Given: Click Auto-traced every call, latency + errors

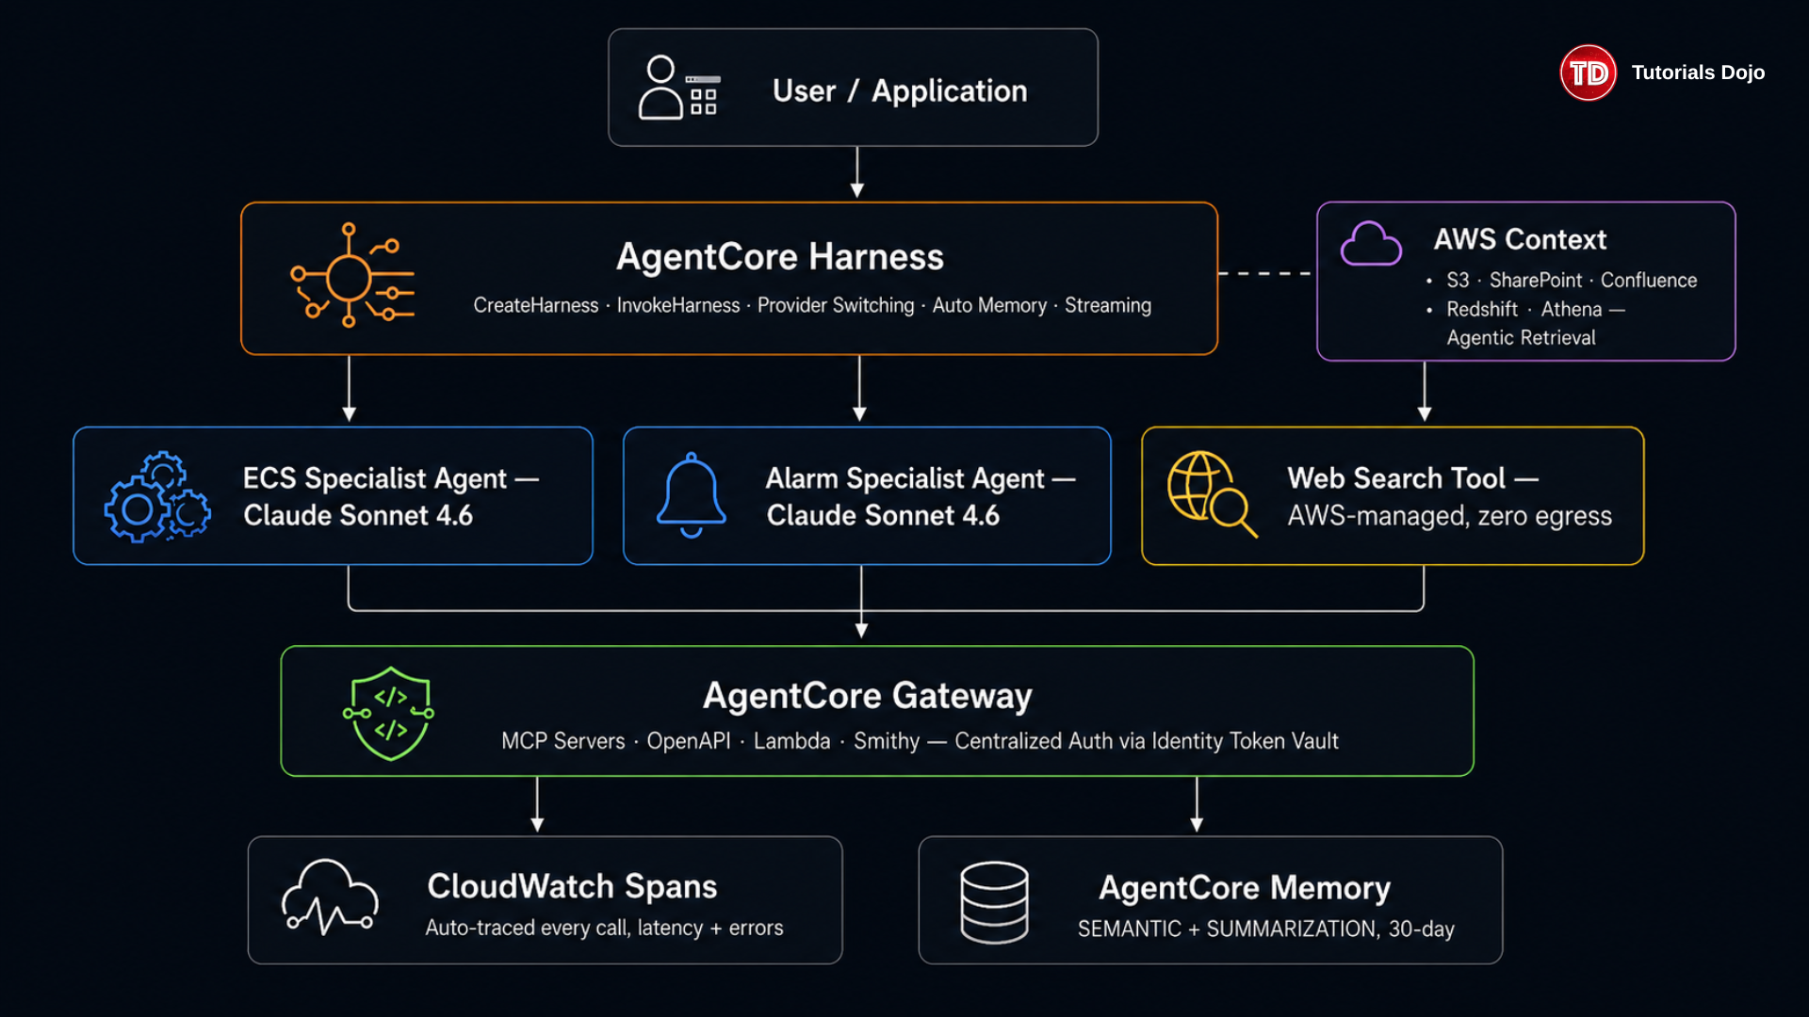Looking at the screenshot, I should tap(604, 928).
